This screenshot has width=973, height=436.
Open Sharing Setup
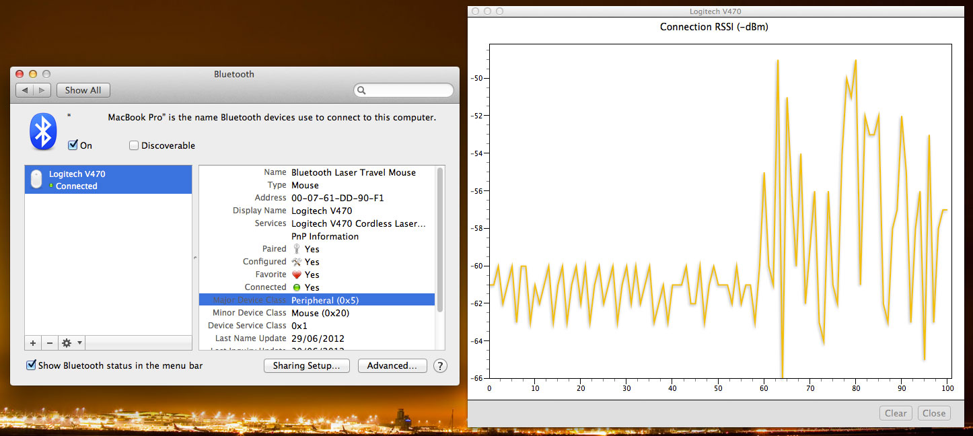pyautogui.click(x=307, y=366)
